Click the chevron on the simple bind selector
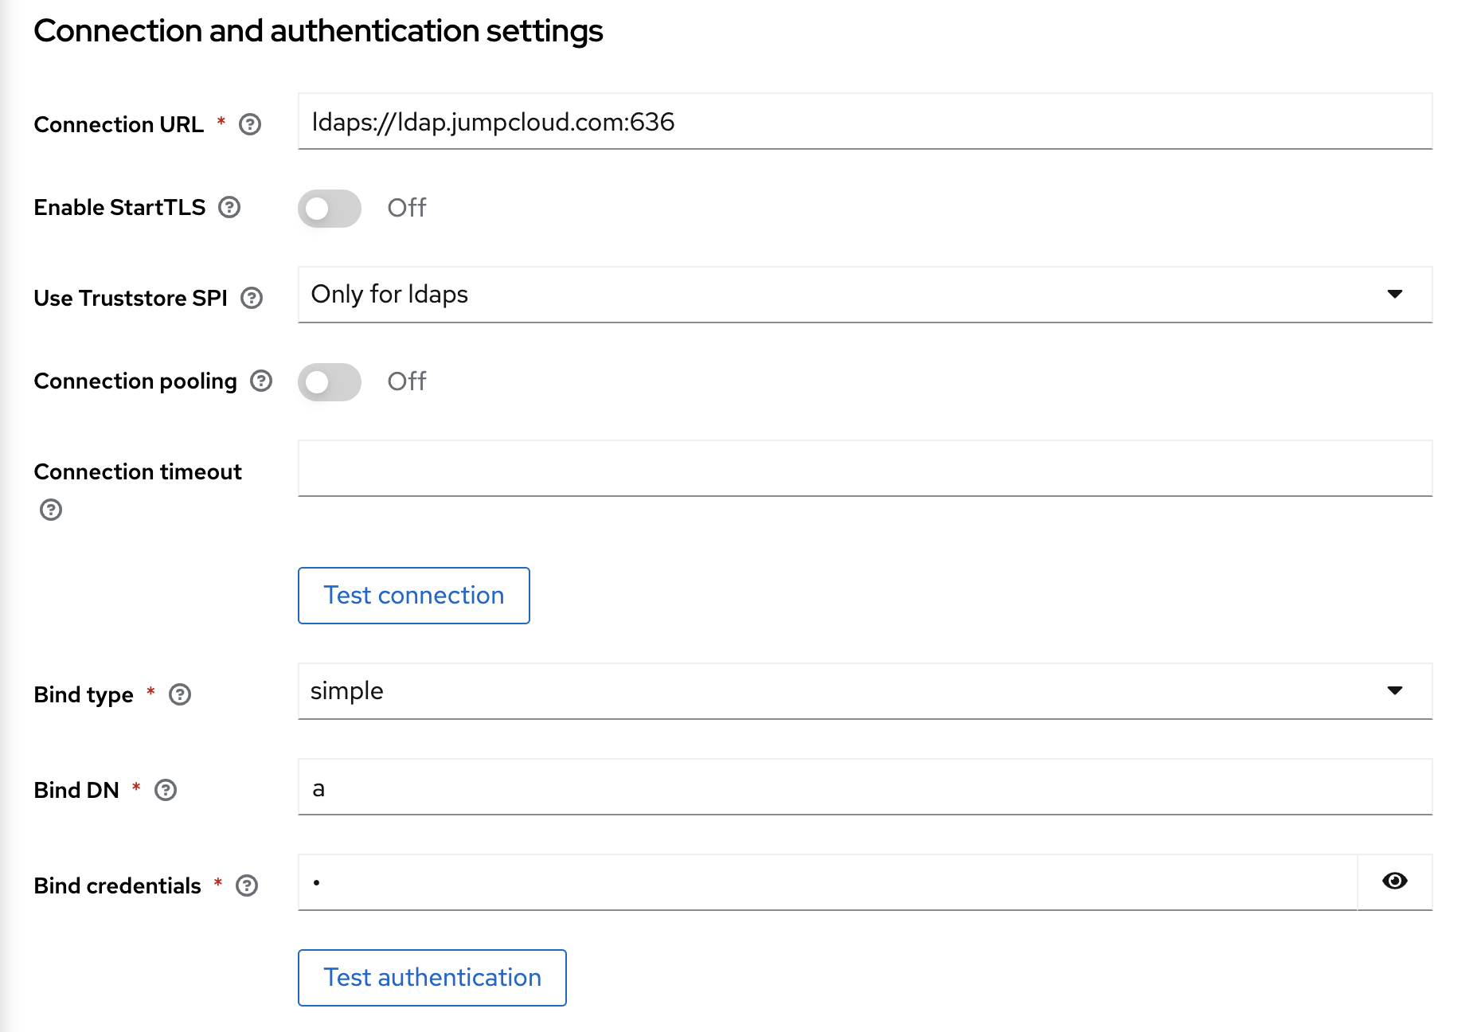 pyautogui.click(x=1395, y=691)
